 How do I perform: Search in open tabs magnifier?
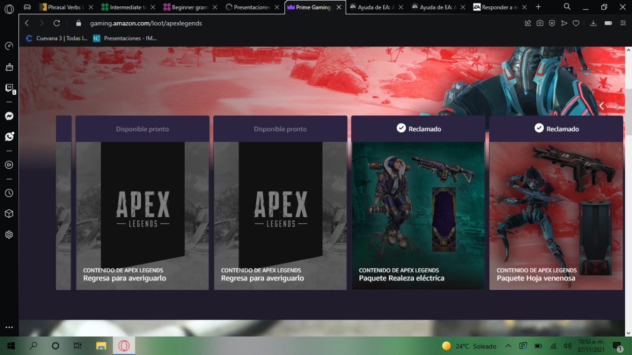click(x=567, y=7)
